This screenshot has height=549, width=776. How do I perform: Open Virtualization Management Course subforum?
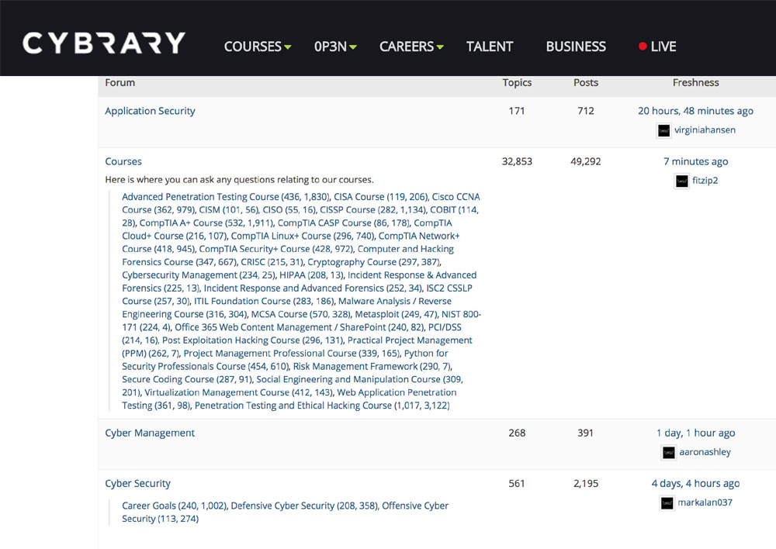pyautogui.click(x=238, y=392)
